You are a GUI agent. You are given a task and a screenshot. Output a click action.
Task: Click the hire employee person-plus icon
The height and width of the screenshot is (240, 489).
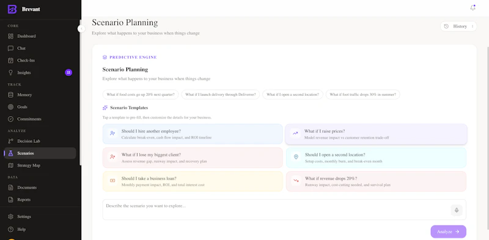[x=112, y=133]
